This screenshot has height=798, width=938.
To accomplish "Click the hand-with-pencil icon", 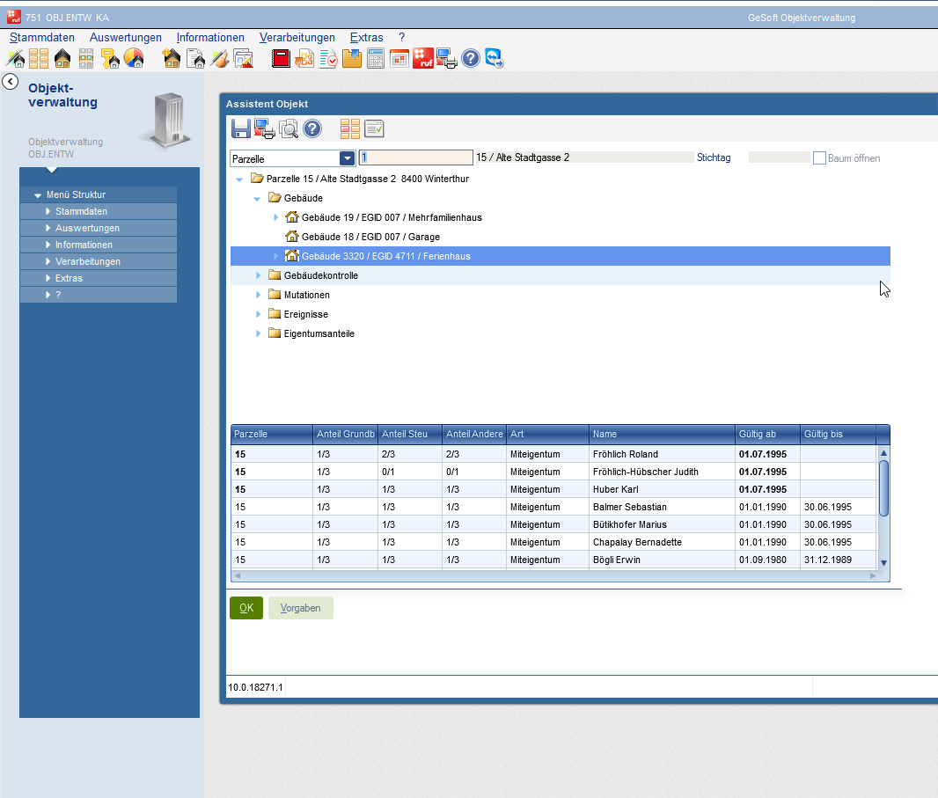I will (220, 59).
